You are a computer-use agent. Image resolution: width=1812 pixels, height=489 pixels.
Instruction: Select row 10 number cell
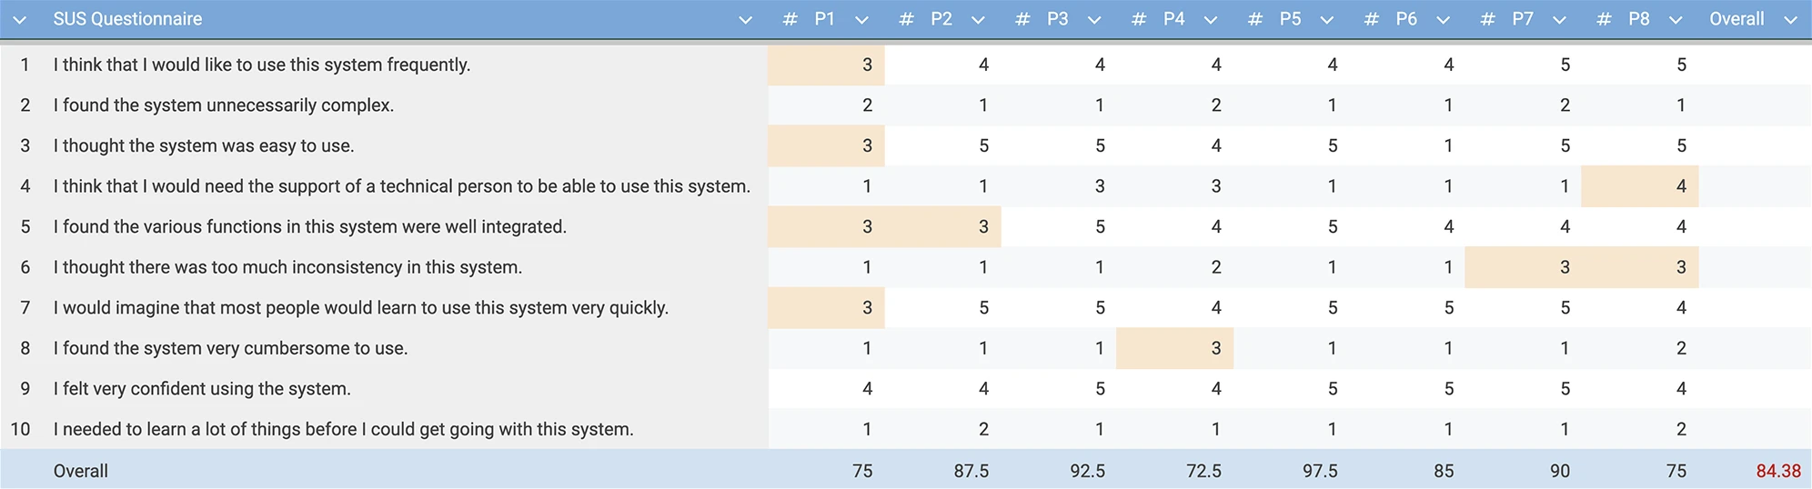coord(20,429)
